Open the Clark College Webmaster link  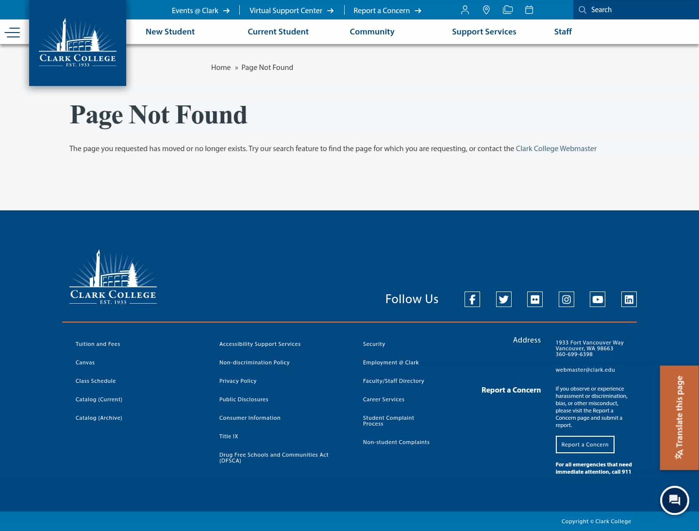coord(556,148)
